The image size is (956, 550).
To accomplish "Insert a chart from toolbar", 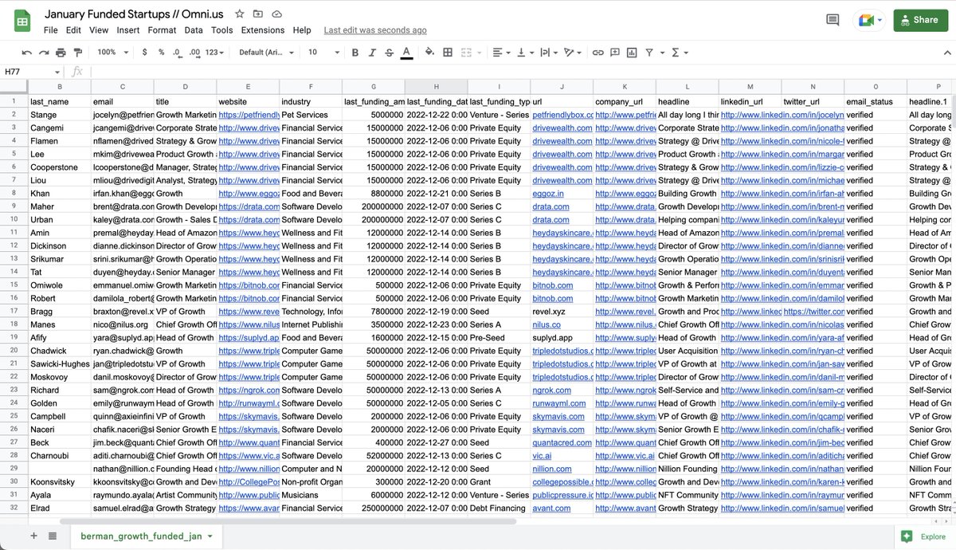I will tap(632, 52).
